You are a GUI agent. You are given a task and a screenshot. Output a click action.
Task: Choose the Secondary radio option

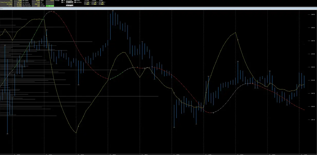75,2
